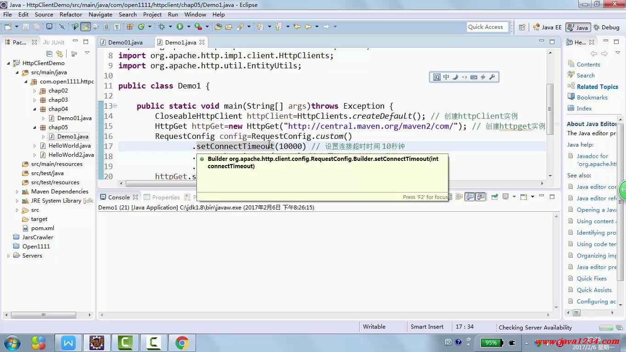Toggle Show Console When Standard Error Changes
The width and height of the screenshot is (626, 352).
(x=481, y=197)
